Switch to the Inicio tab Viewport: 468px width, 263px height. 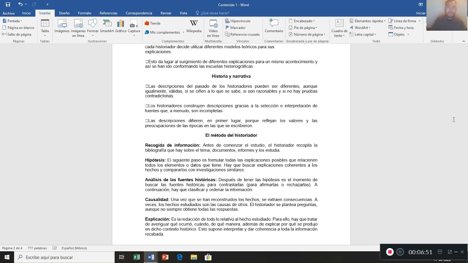(26, 13)
